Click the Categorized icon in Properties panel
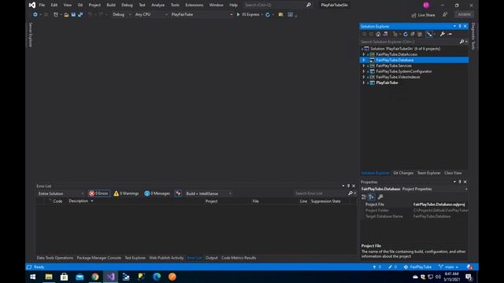The height and width of the screenshot is (283, 504). click(364, 197)
